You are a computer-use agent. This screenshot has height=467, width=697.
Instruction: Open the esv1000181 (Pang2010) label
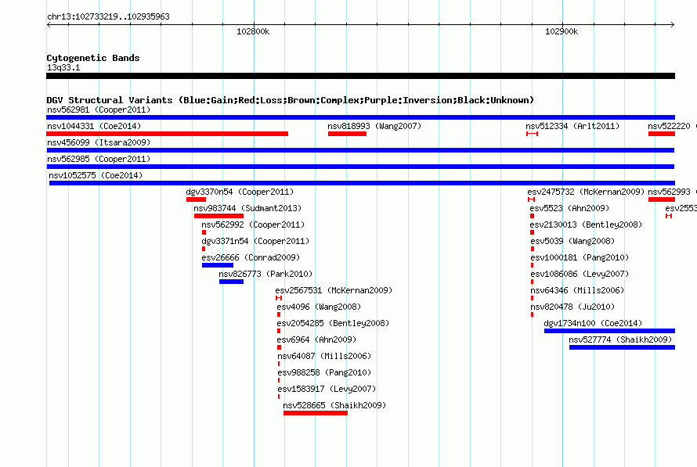[x=580, y=257]
